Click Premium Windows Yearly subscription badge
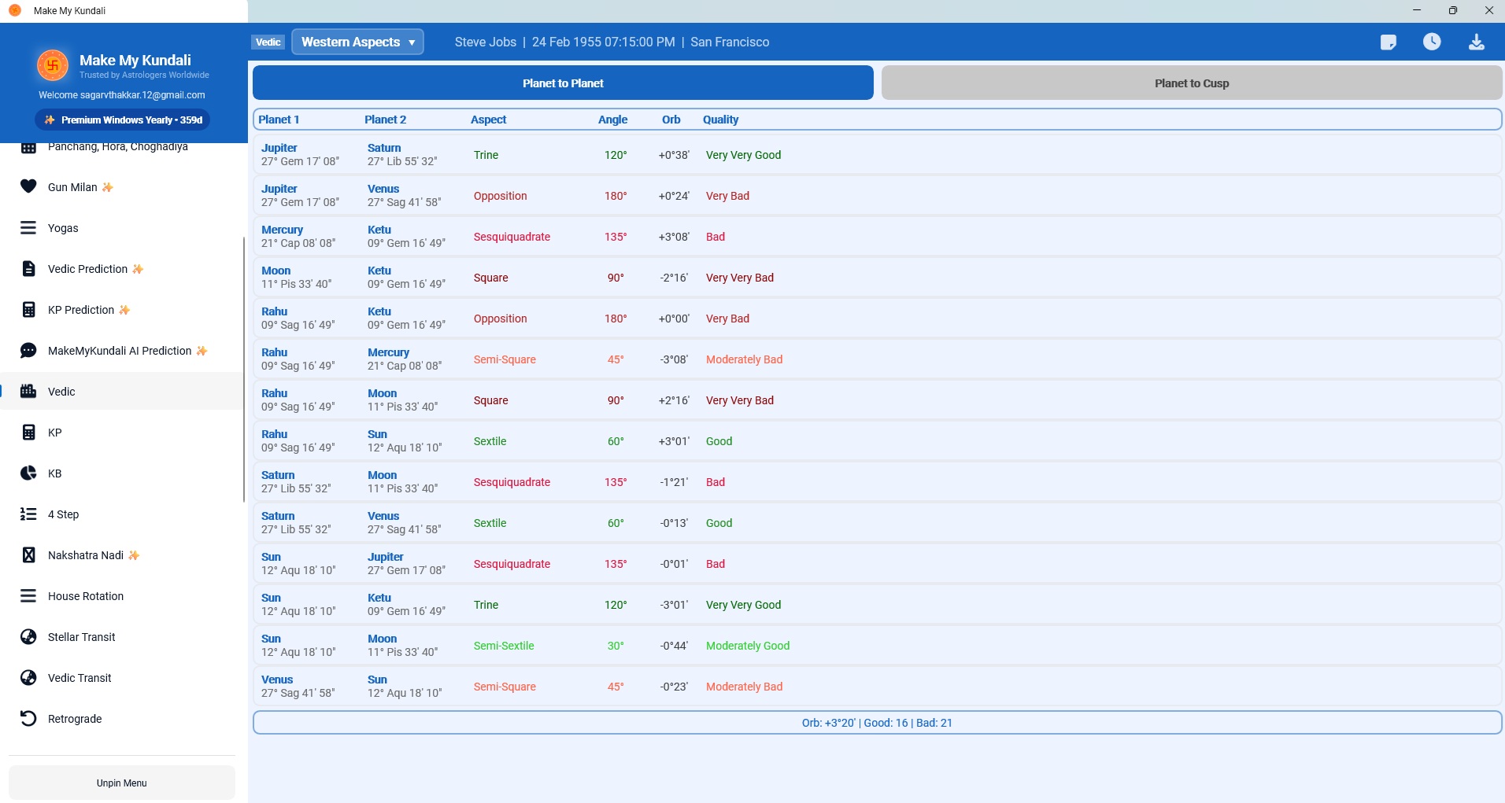 122,120
